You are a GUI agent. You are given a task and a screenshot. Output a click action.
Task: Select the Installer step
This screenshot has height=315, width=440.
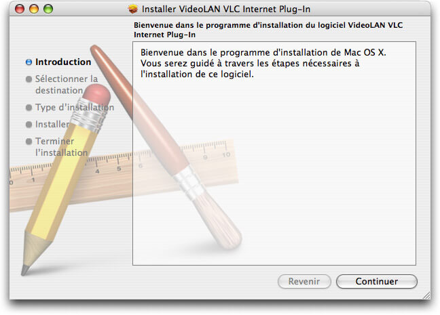pos(52,124)
